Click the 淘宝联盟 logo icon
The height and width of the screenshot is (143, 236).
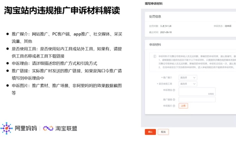pyautogui.click(x=48, y=128)
